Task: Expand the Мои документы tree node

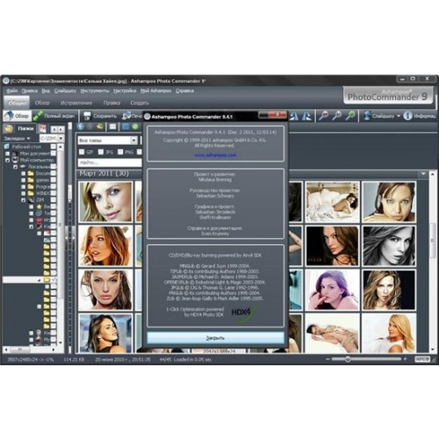Action: pos(8,154)
